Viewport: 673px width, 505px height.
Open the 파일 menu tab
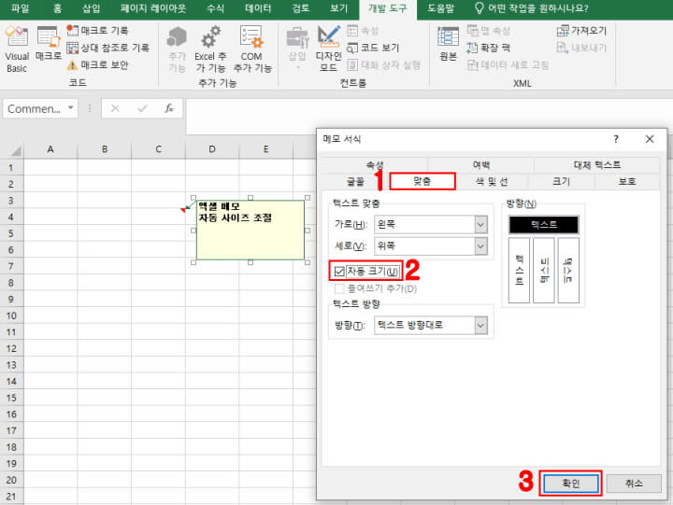[x=20, y=8]
